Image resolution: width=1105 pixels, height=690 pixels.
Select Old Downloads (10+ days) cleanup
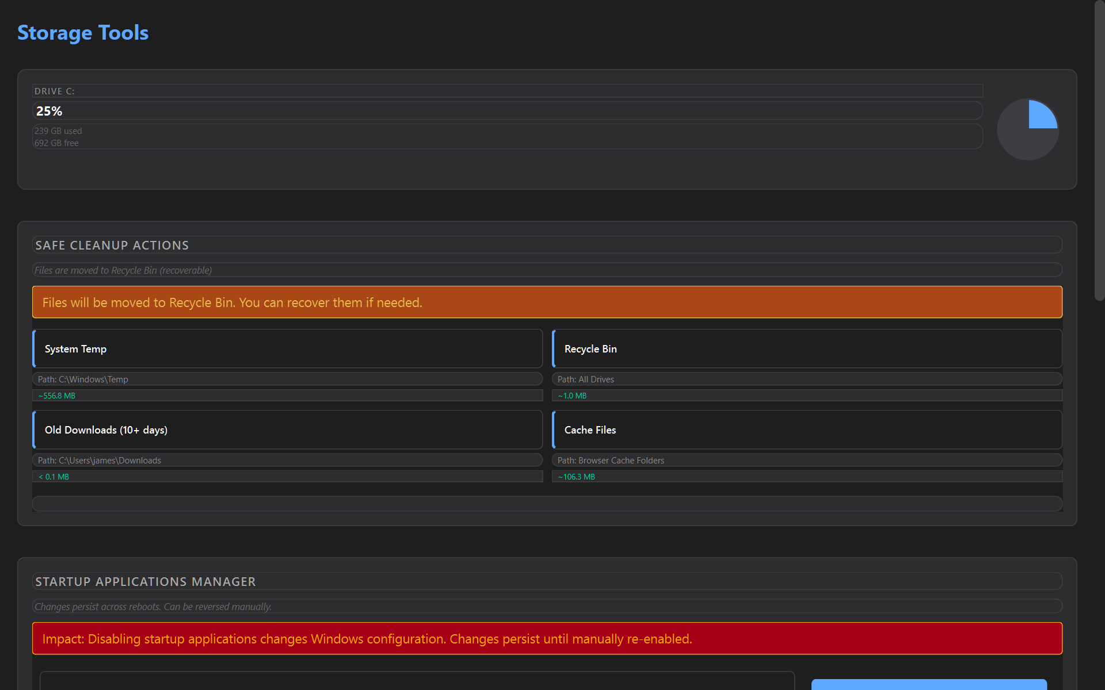[x=287, y=430]
